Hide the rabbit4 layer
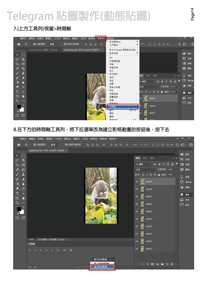 [x=136, y=219]
